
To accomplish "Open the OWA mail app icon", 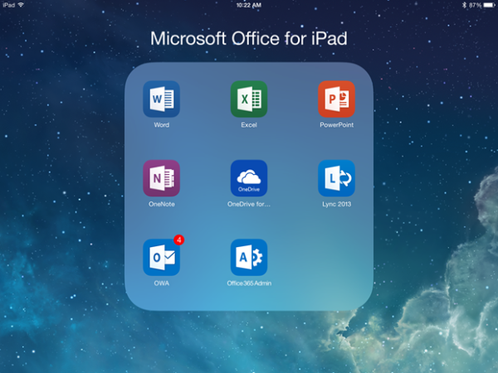I will click(161, 258).
